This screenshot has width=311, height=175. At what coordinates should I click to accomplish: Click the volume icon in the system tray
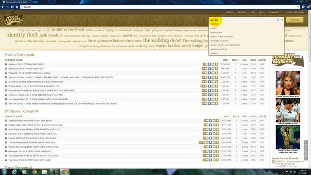[x=294, y=172]
